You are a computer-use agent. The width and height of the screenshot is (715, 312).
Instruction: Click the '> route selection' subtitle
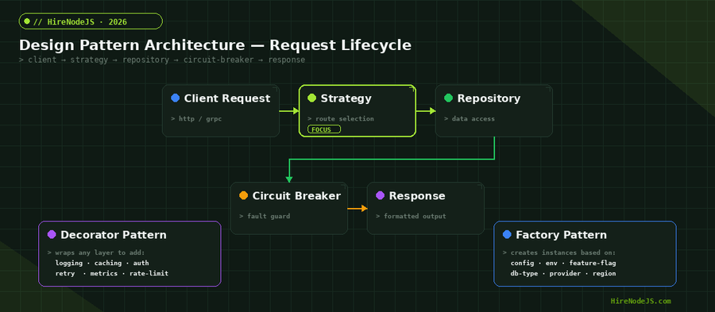pyautogui.click(x=341, y=119)
